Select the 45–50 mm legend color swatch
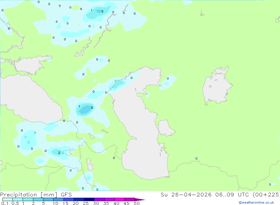Image resolution: width=280 pixels, height=205 pixels. (x=130, y=199)
